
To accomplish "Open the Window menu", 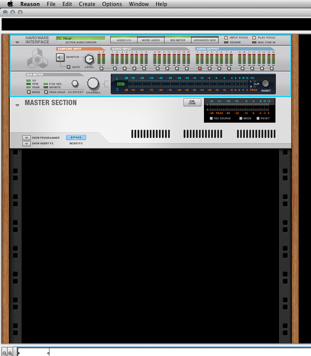I will tap(139, 4).
